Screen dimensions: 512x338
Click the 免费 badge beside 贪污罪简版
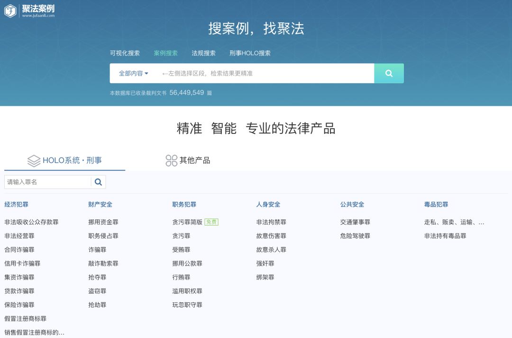click(x=211, y=222)
